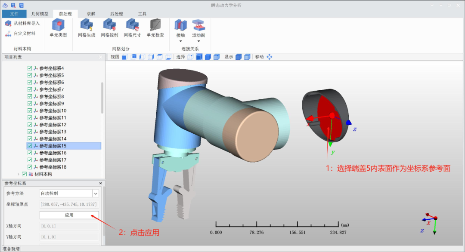Switch to the 后处理 tab
The height and width of the screenshot is (252, 465).
(116, 14)
